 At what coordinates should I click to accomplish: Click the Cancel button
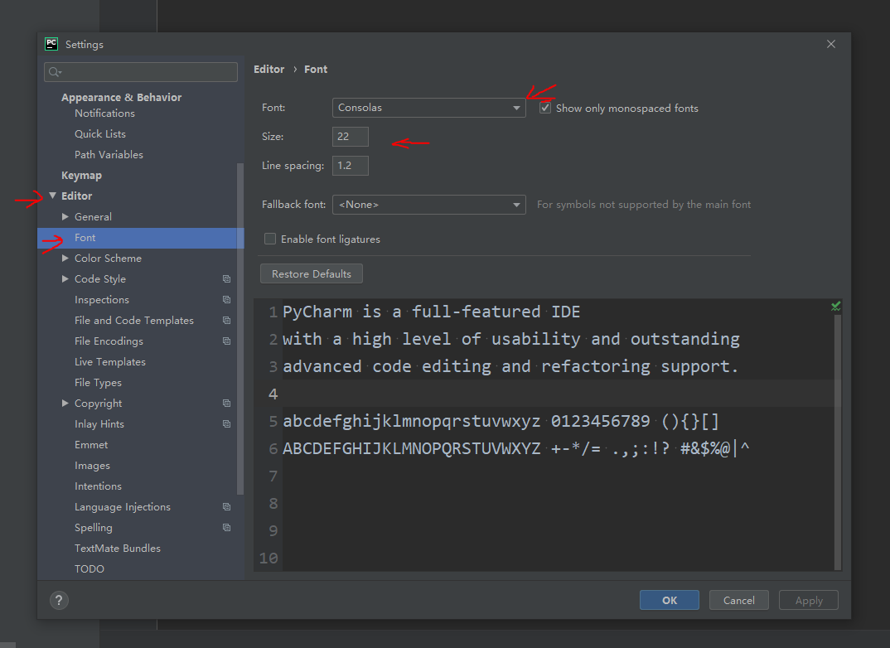[x=739, y=600]
